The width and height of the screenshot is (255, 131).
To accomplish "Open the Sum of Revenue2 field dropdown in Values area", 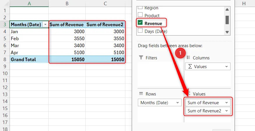I will (x=227, y=111).
